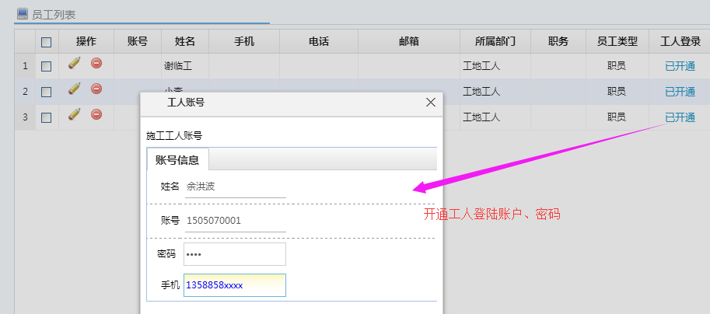
Task: Tick the checkbox for row 3
Action: [46, 117]
